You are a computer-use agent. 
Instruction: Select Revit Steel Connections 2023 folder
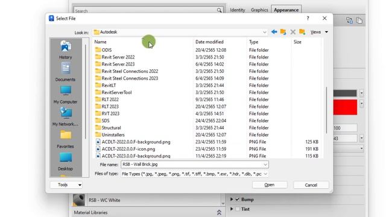[127, 78]
